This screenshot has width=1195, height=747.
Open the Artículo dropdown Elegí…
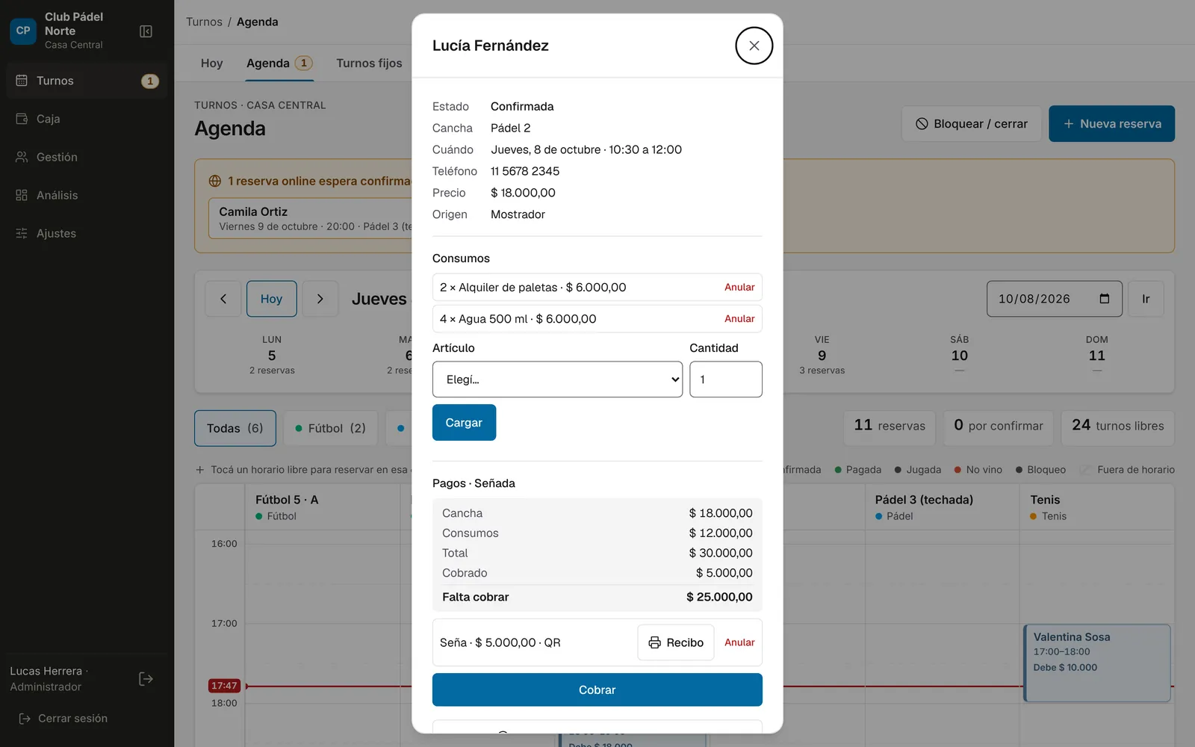[557, 379]
